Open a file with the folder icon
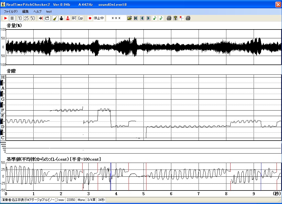Image resolution: width=282 pixels, height=204 pixels. (x=129, y=18)
